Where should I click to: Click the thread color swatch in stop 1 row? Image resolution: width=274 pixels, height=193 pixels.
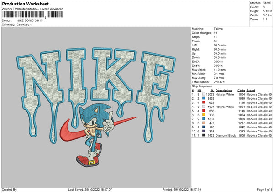tap(204, 94)
